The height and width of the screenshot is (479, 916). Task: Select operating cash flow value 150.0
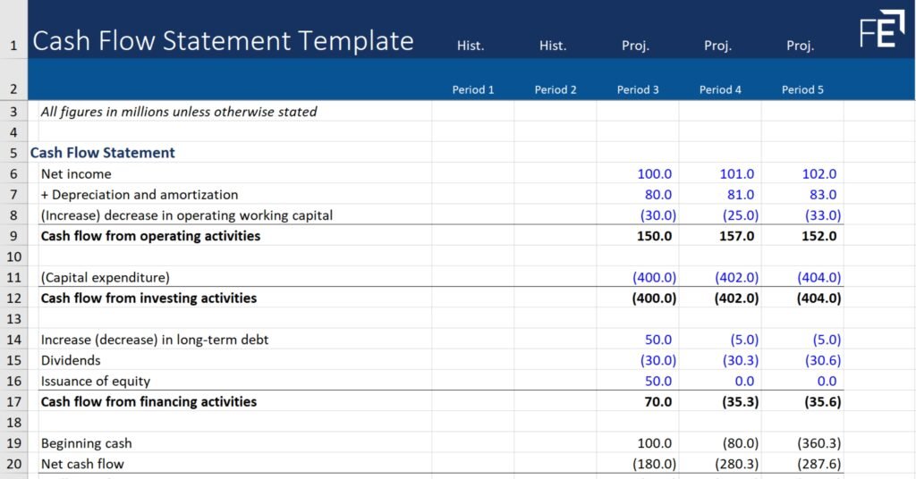coord(654,236)
